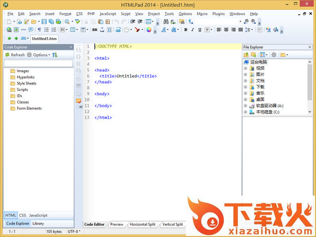Screen dimensions: 316x237
Task: Open the Plugins menu
Action: click(x=219, y=14)
